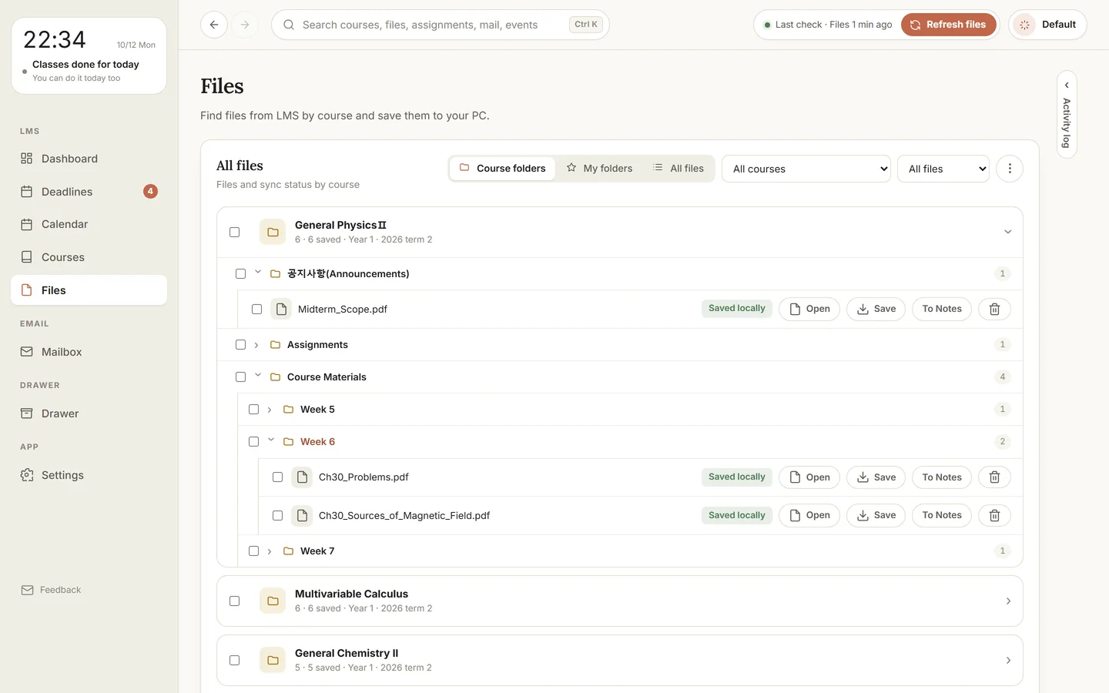Click the Default theme button

(x=1047, y=25)
